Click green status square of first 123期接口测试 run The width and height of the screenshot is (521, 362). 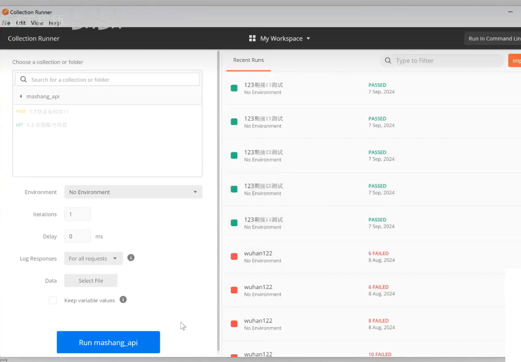click(234, 88)
